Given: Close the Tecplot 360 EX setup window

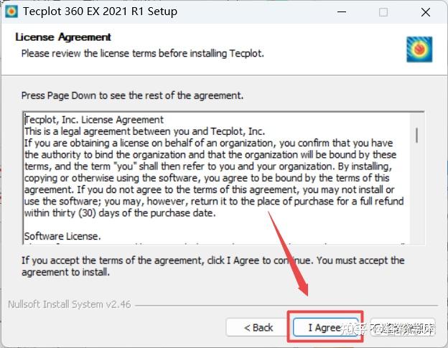Looking at the screenshot, I should pos(424,12).
